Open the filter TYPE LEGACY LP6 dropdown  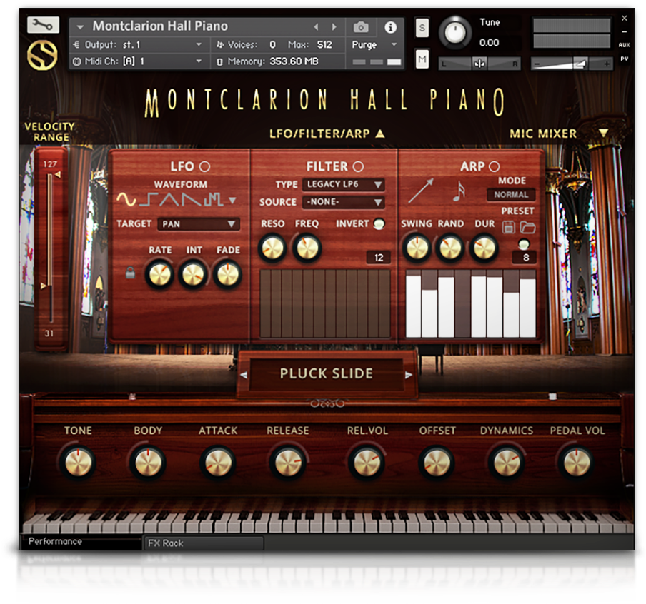[344, 184]
